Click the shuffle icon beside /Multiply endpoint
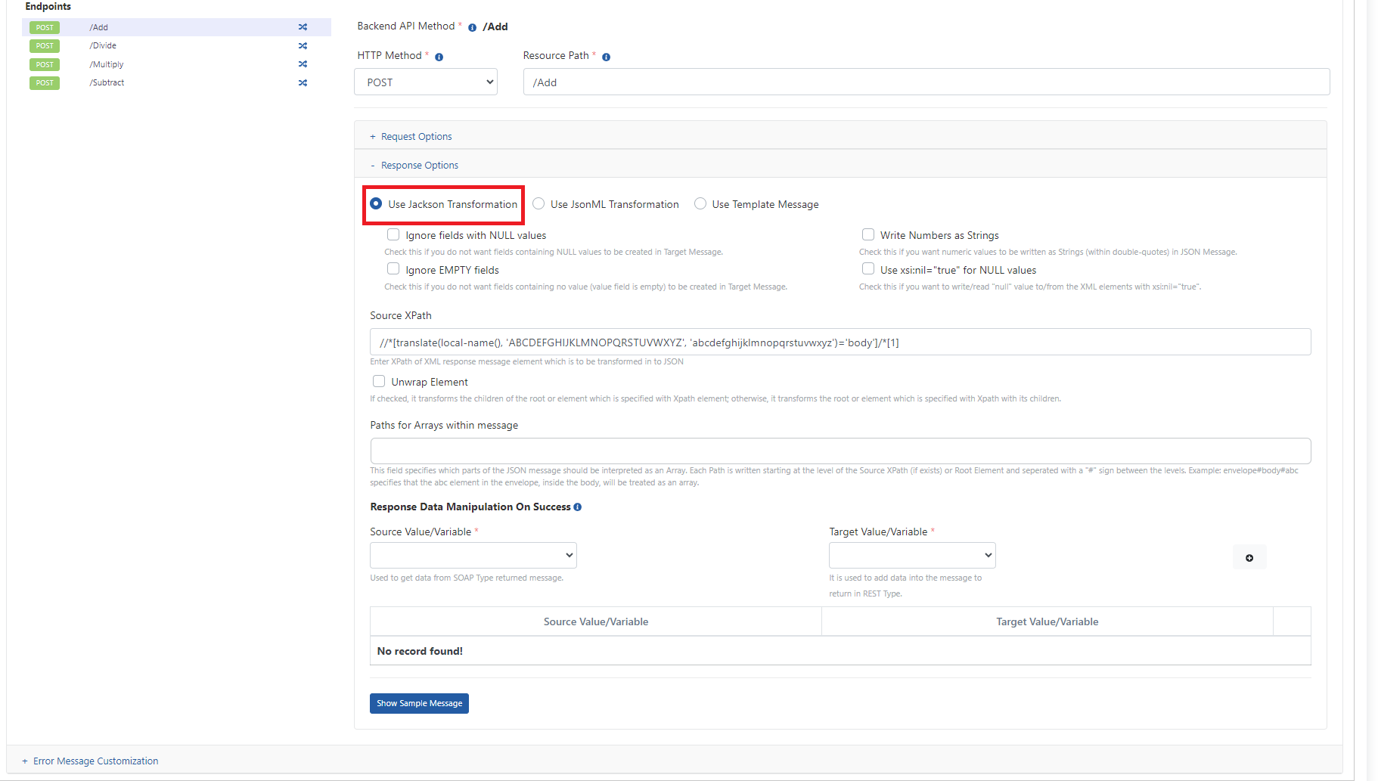1378x781 pixels. click(303, 64)
